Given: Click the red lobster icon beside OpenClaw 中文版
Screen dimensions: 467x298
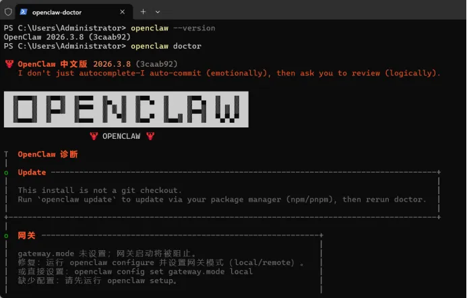Looking at the screenshot, I should coord(9,64).
